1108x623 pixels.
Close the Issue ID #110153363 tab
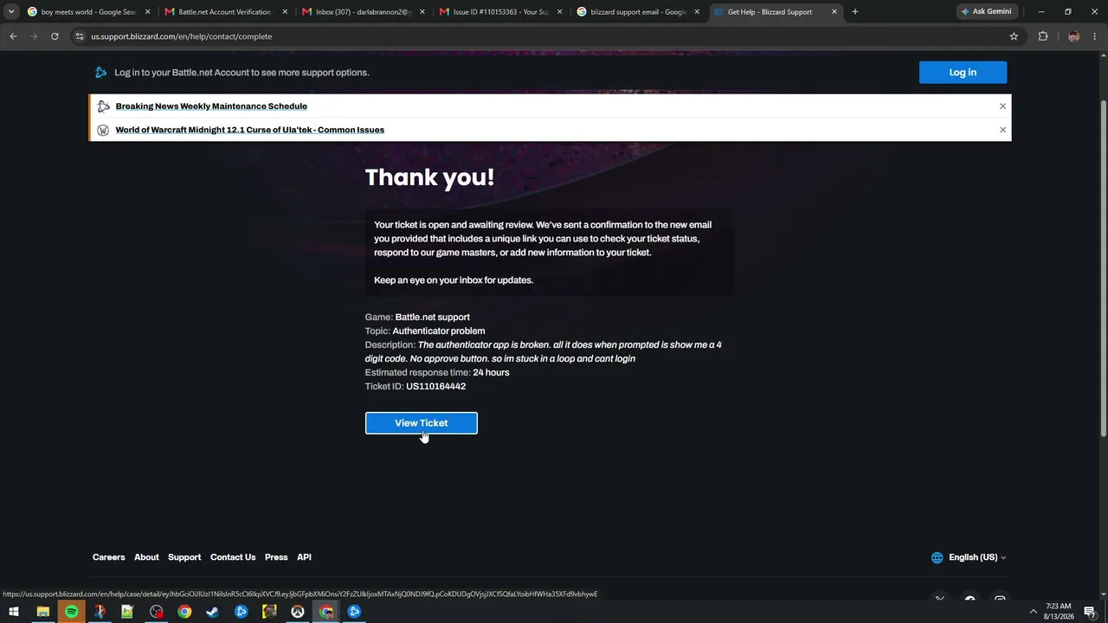pyautogui.click(x=559, y=12)
